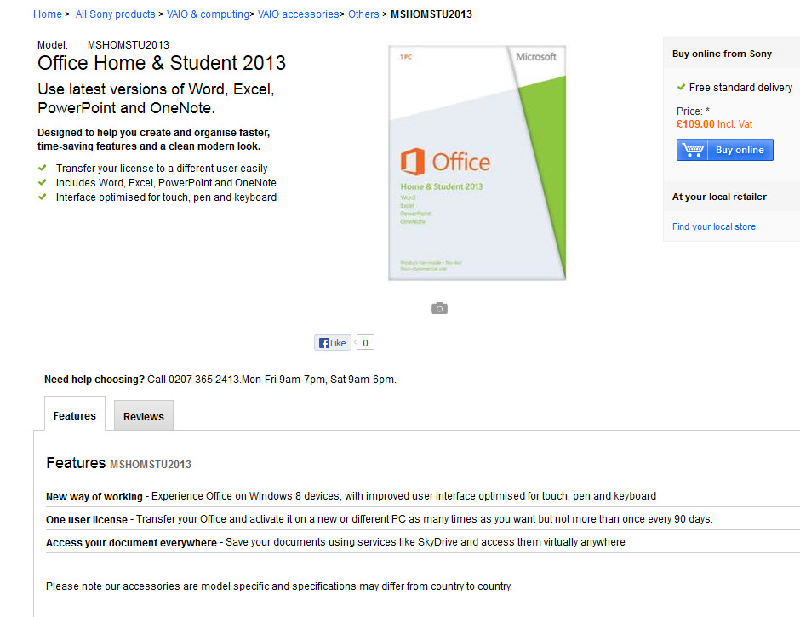800x617 pixels.
Task: Click the checkmark next to Transfer your license
Action: tap(43, 169)
